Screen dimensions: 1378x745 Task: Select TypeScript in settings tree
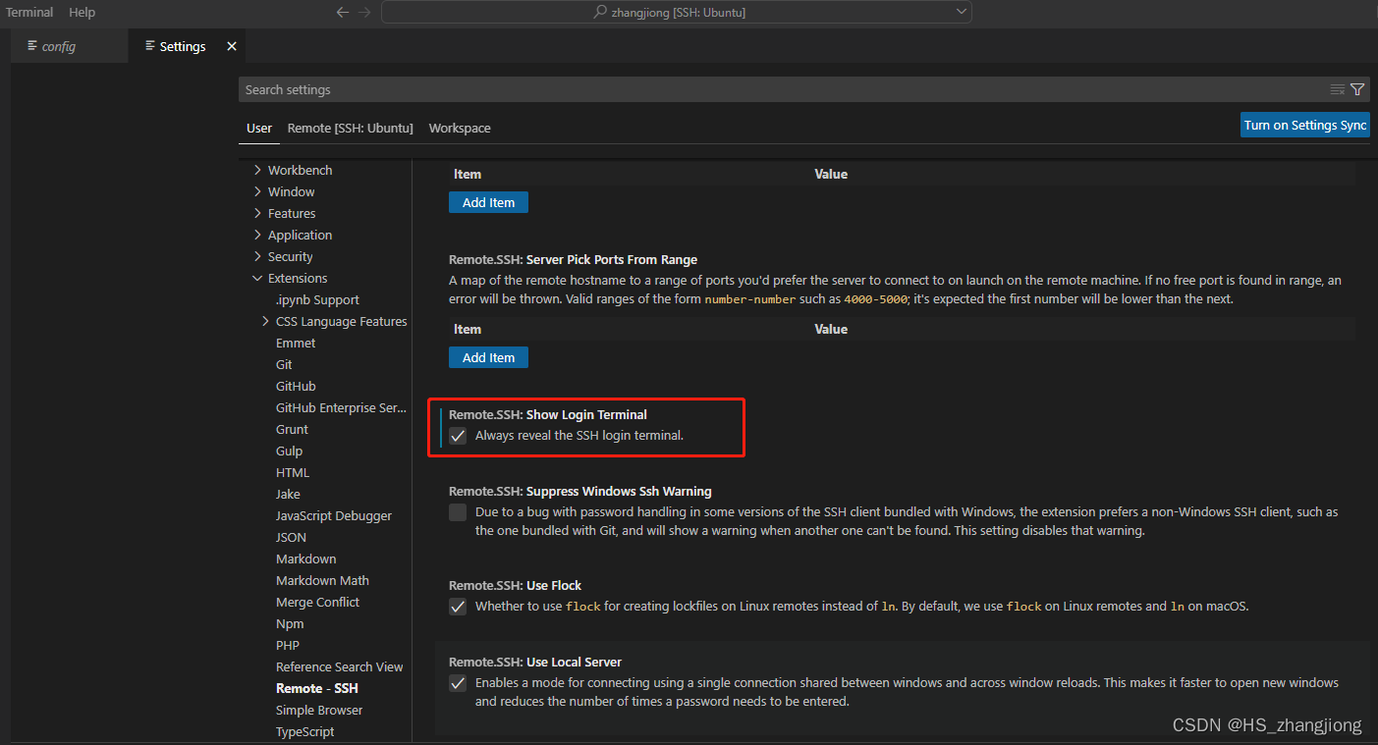pyautogui.click(x=304, y=731)
